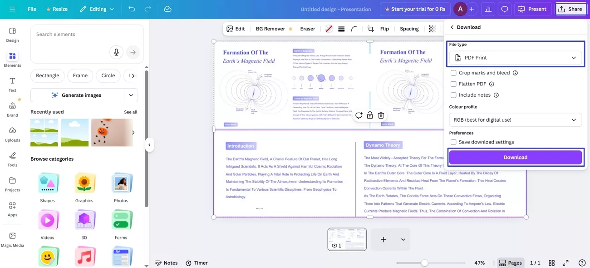The width and height of the screenshot is (590, 268).
Task: Delete the selected element with trash icon
Action: click(x=381, y=115)
